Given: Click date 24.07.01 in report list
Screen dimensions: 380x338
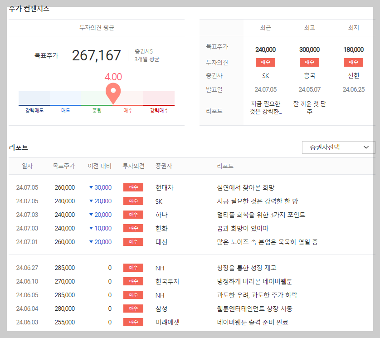Looking at the screenshot, I should (x=27, y=242).
